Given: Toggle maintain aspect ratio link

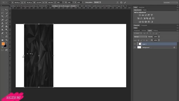Looking at the screenshot, I should (43, 3).
